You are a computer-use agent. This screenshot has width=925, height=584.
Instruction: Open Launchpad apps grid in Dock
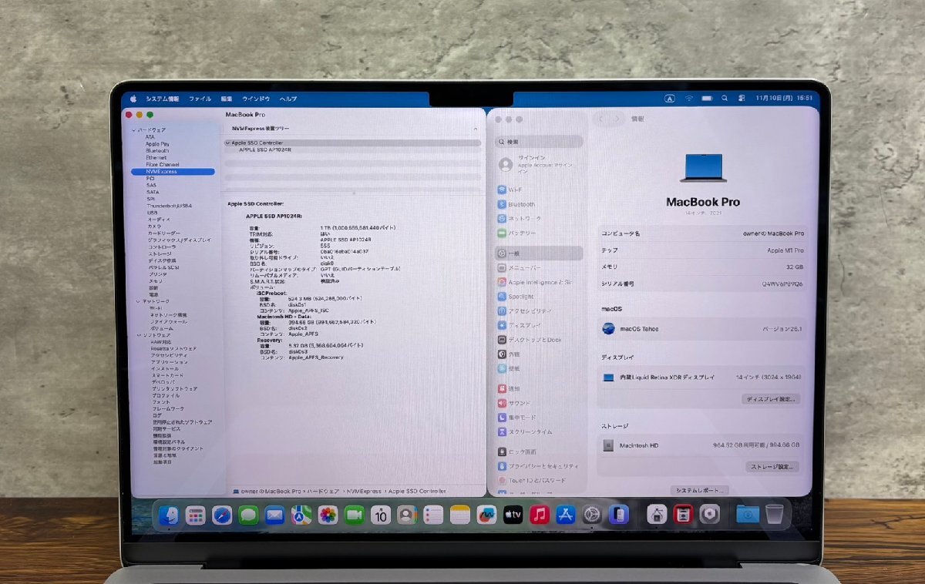coord(196,515)
